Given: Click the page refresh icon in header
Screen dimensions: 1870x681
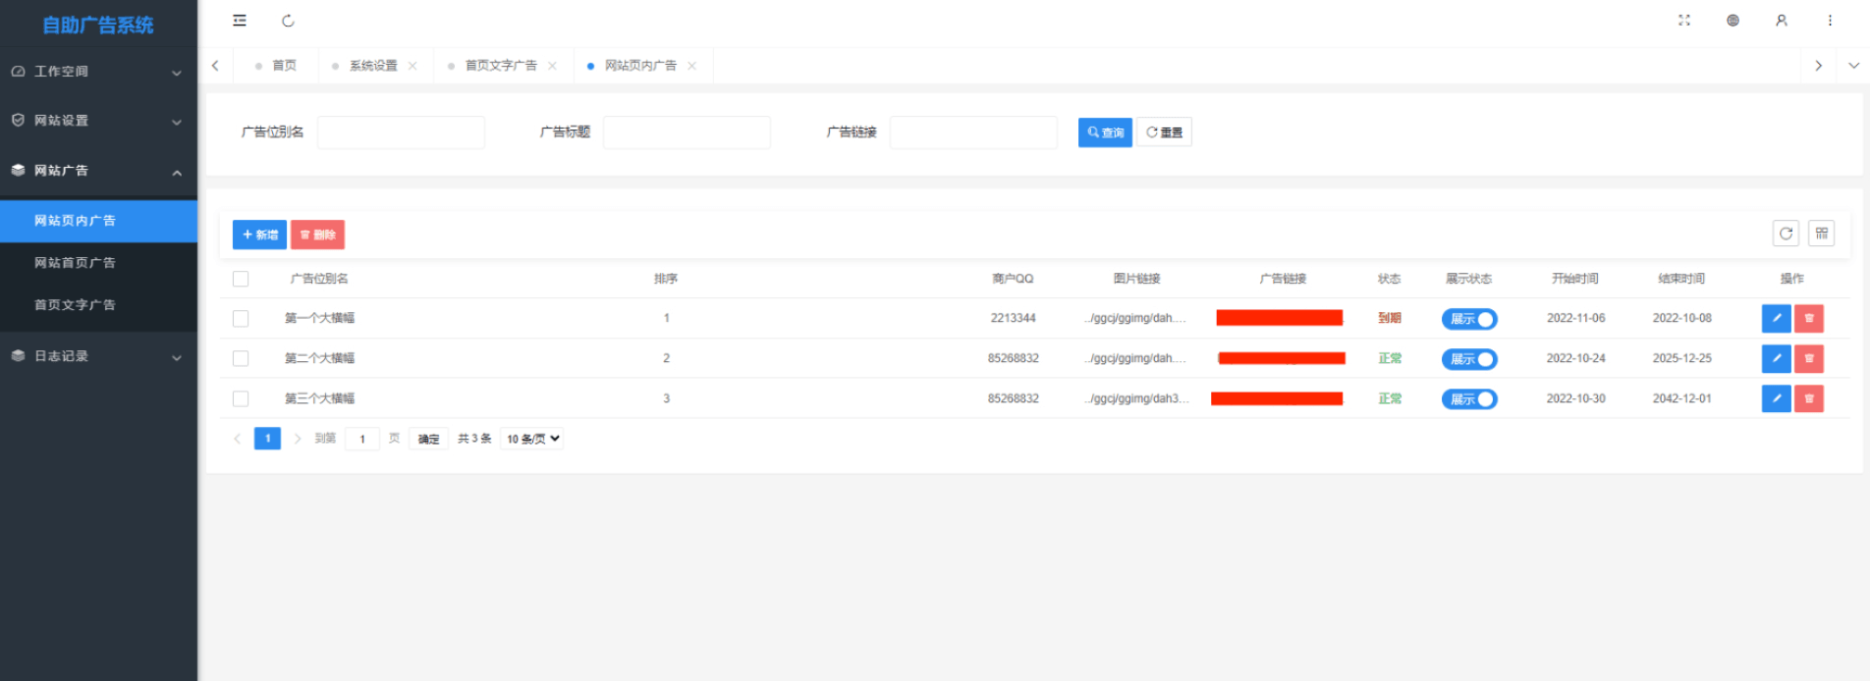Looking at the screenshot, I should (x=288, y=21).
